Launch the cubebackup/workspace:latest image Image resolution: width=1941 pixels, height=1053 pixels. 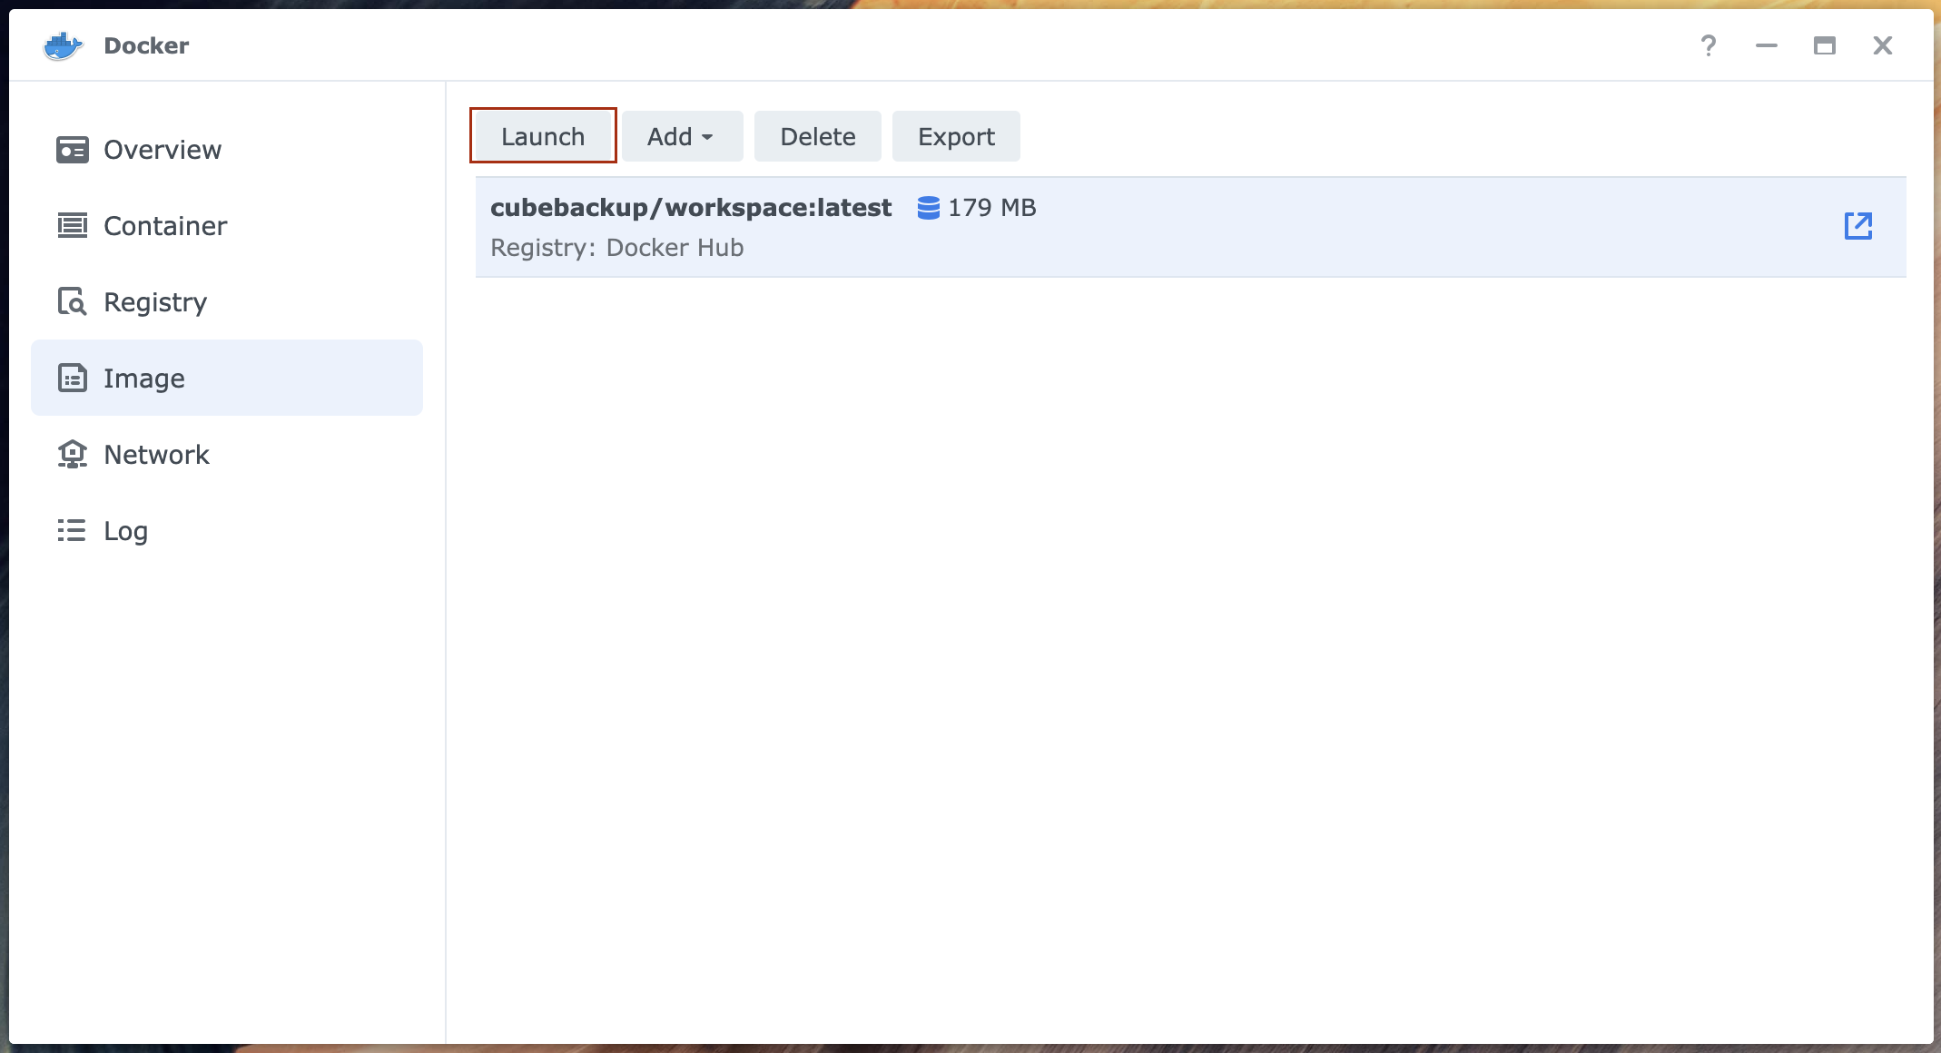542,136
